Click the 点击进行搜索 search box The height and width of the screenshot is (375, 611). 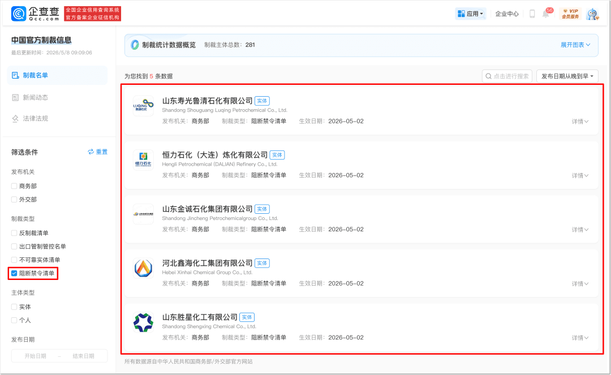click(x=507, y=76)
